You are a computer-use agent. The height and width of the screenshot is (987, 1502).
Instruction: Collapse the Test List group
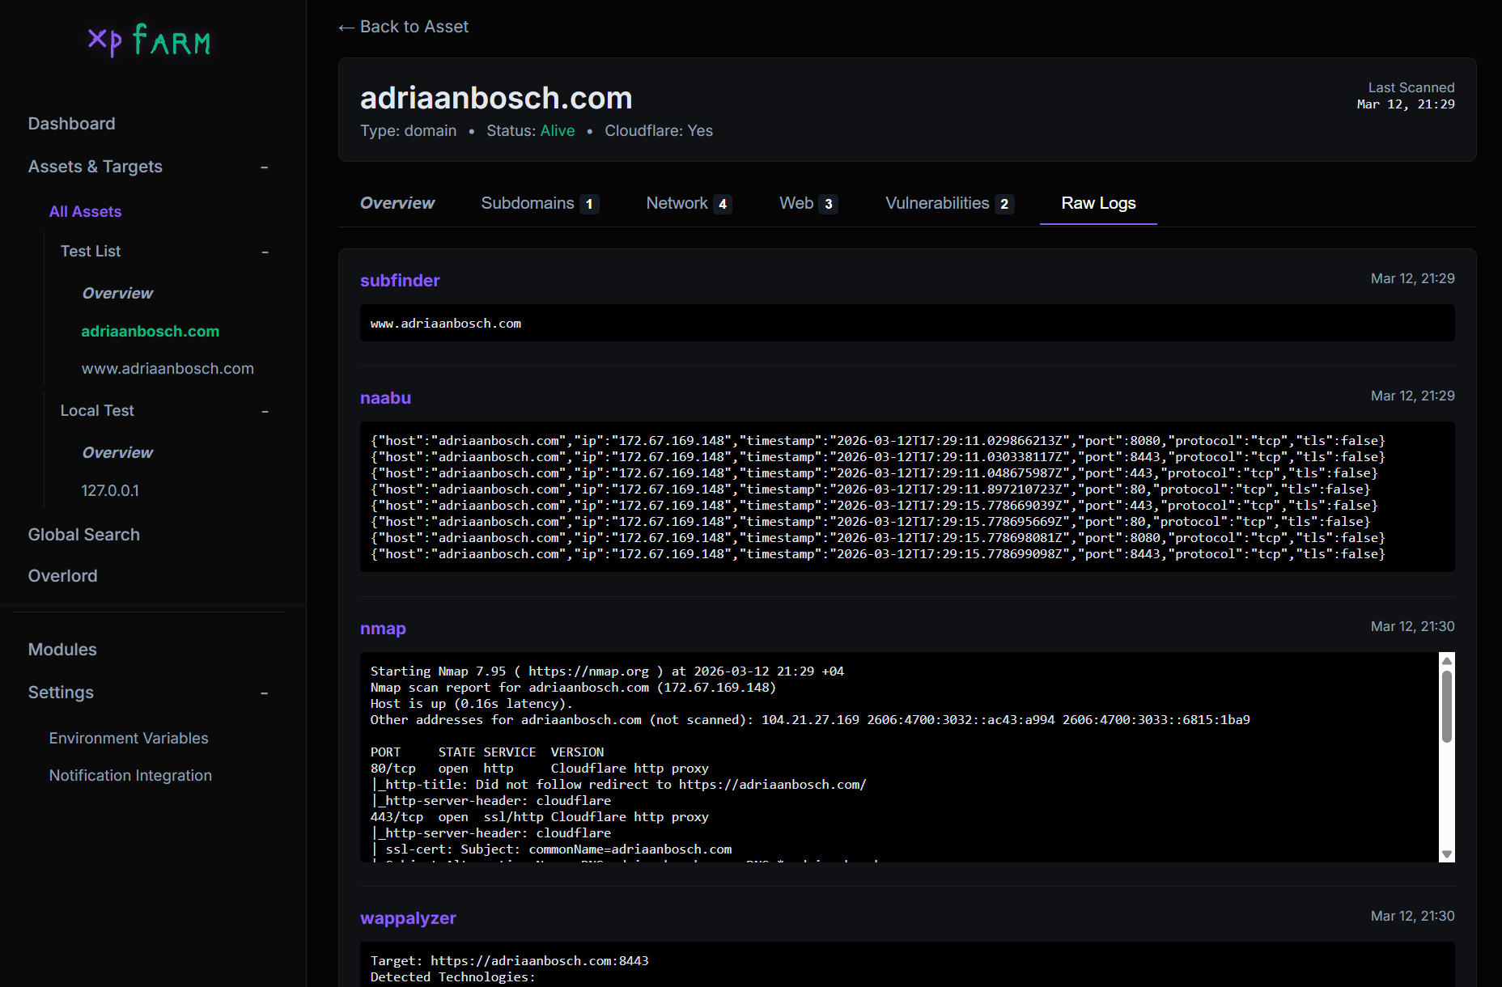pos(265,252)
